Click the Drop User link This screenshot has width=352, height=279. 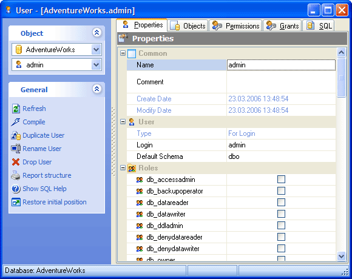coord(37,162)
